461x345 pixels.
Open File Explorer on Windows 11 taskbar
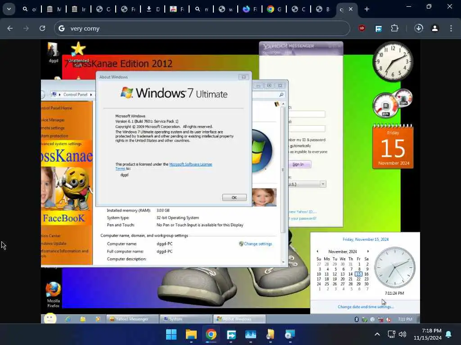pos(191,334)
